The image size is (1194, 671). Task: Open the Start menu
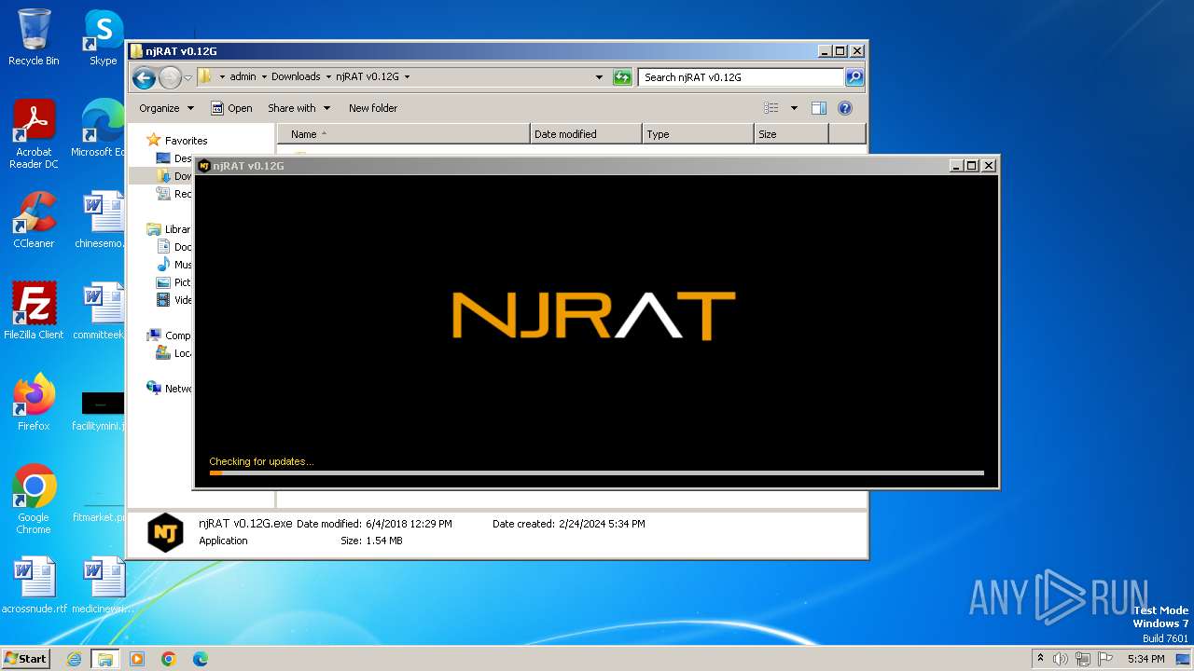(26, 659)
